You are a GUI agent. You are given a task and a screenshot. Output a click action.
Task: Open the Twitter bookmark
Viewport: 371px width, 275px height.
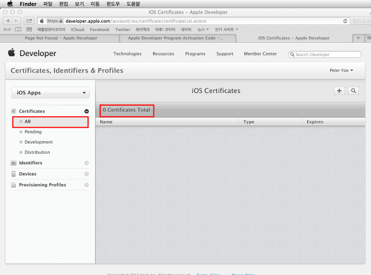click(x=123, y=30)
